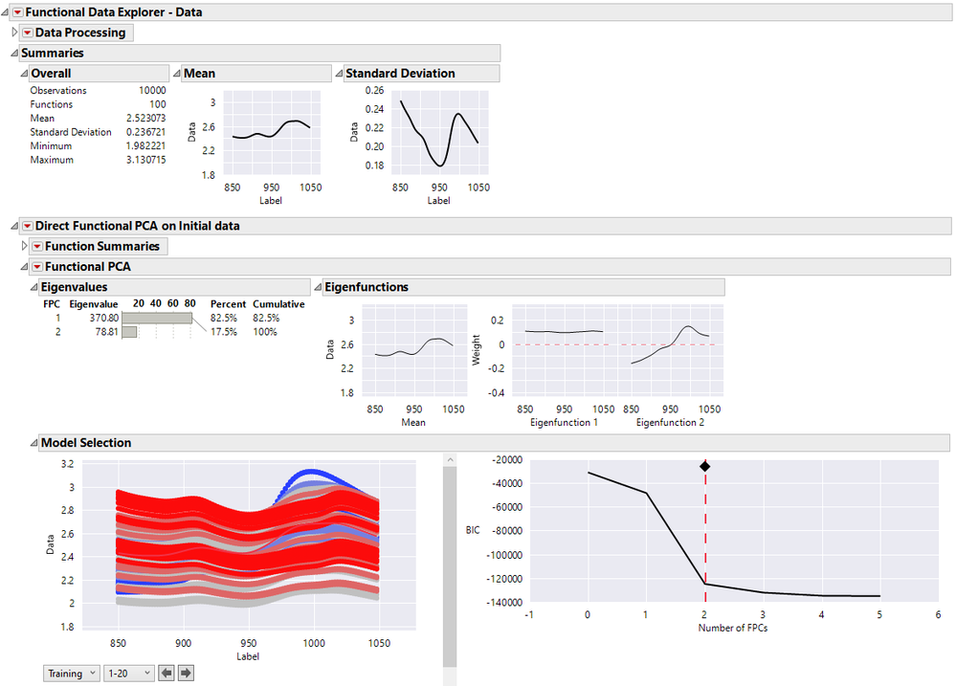Collapse the Overall statistics panel
The image size is (956, 686).
[24, 73]
